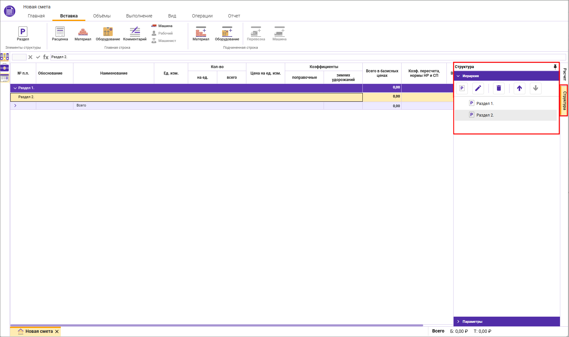Switch to the Операции tab
Screen dimensions: 569x337
click(x=202, y=16)
